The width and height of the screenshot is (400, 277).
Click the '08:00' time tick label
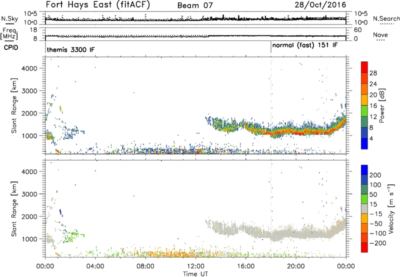[145, 266]
